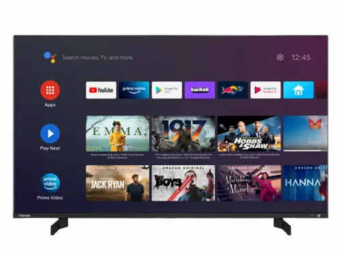
Task: Click the 12:45 clock display
Action: (301, 57)
